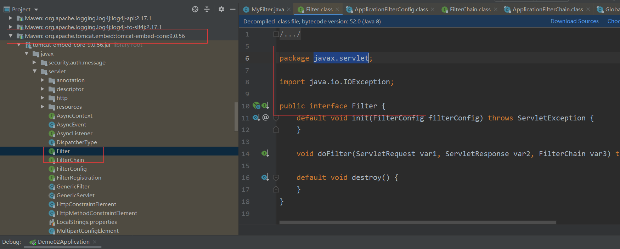
Task: Collapse the tomcat-embed-core-9.0.56.jar node
Action: tap(18, 45)
